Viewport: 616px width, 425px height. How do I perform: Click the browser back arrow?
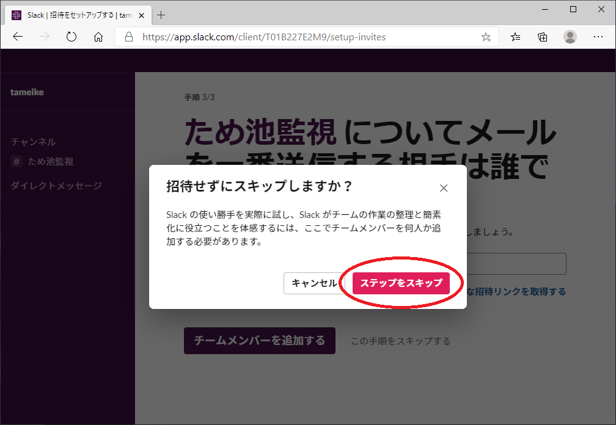pyautogui.click(x=18, y=37)
